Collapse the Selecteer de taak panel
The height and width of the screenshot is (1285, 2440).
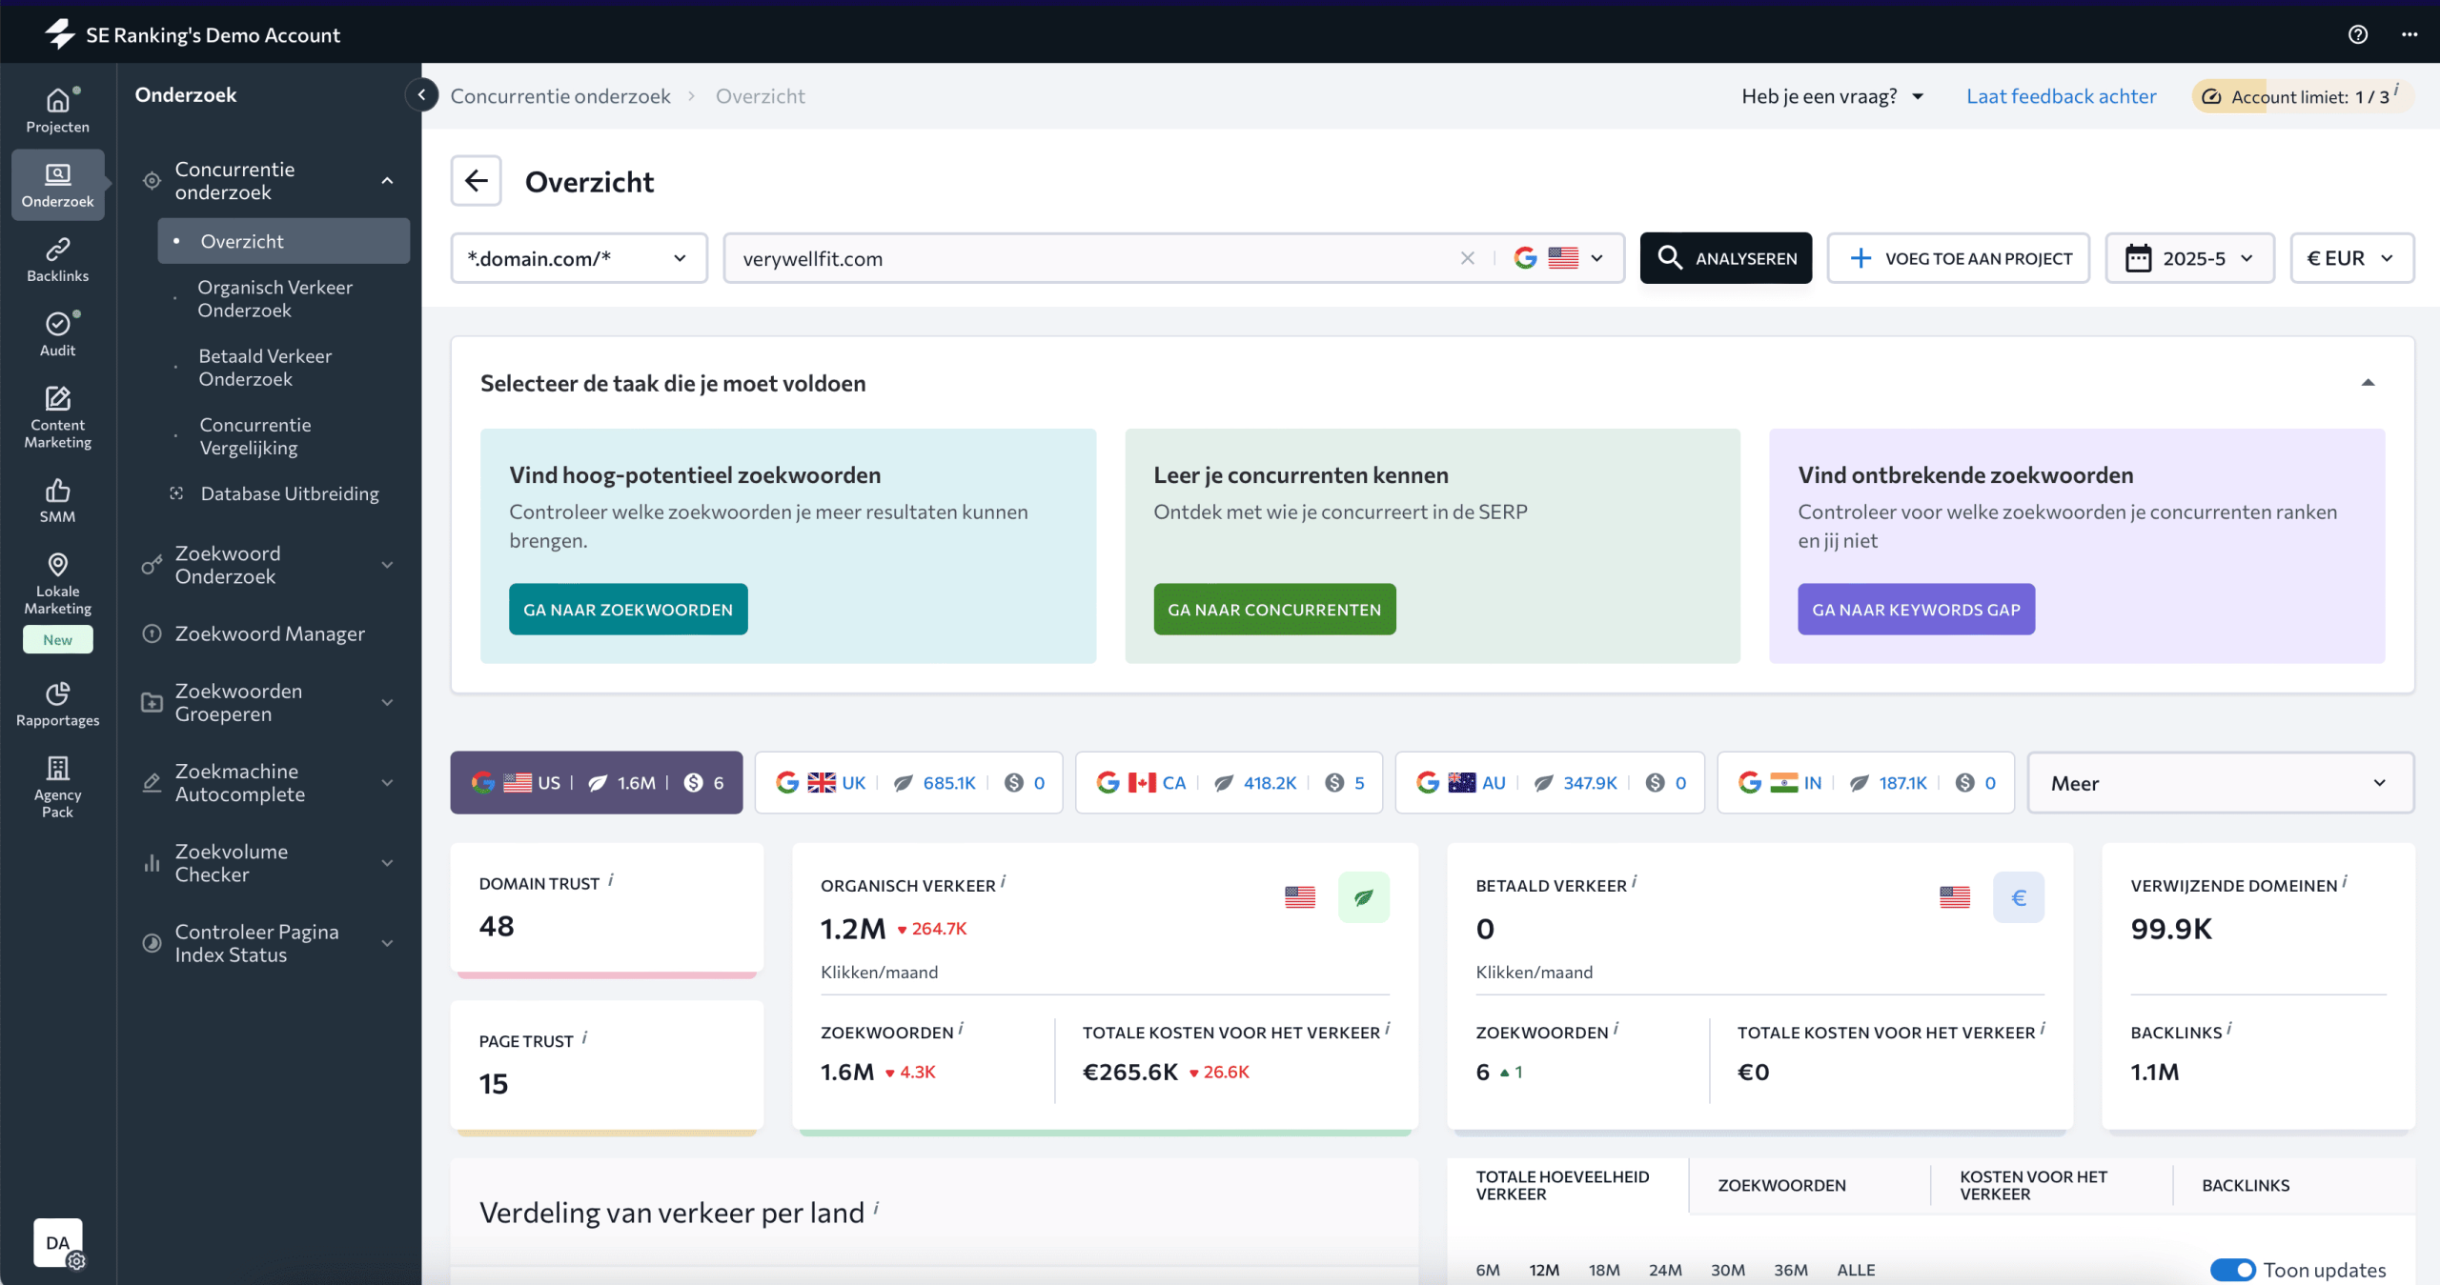pyautogui.click(x=2368, y=383)
